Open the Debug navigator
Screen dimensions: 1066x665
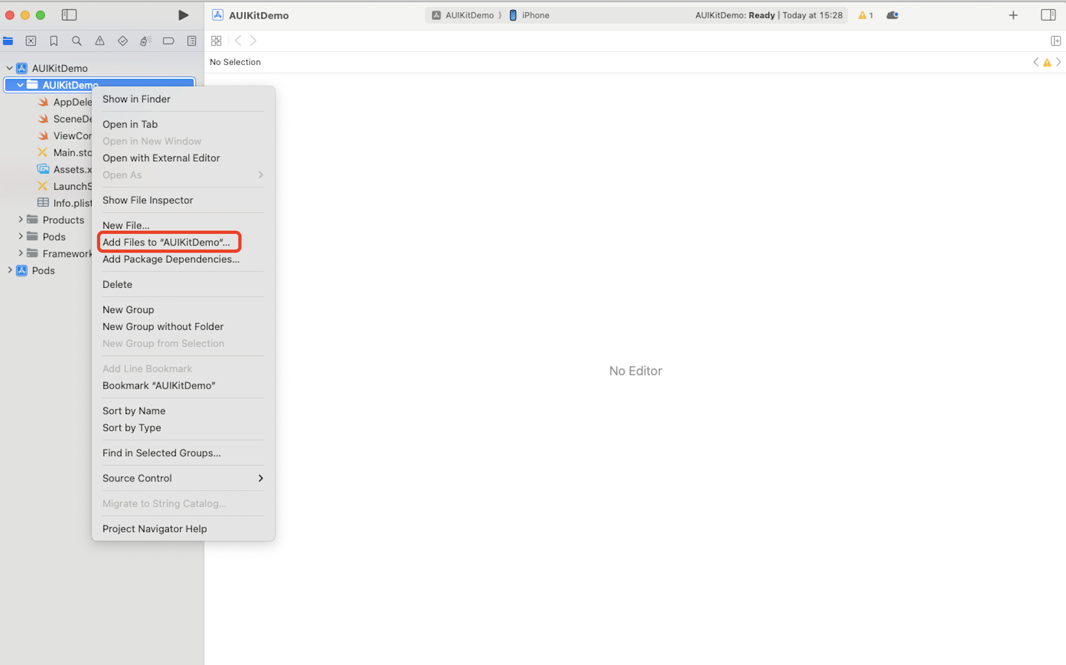[x=146, y=41]
